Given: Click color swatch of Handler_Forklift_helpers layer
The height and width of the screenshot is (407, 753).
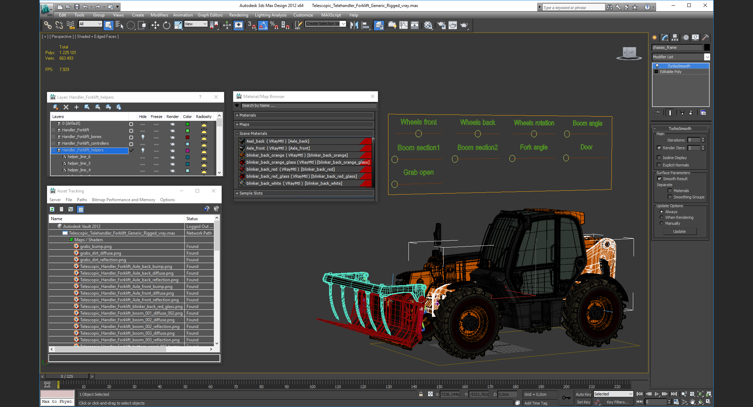Looking at the screenshot, I should click(188, 150).
